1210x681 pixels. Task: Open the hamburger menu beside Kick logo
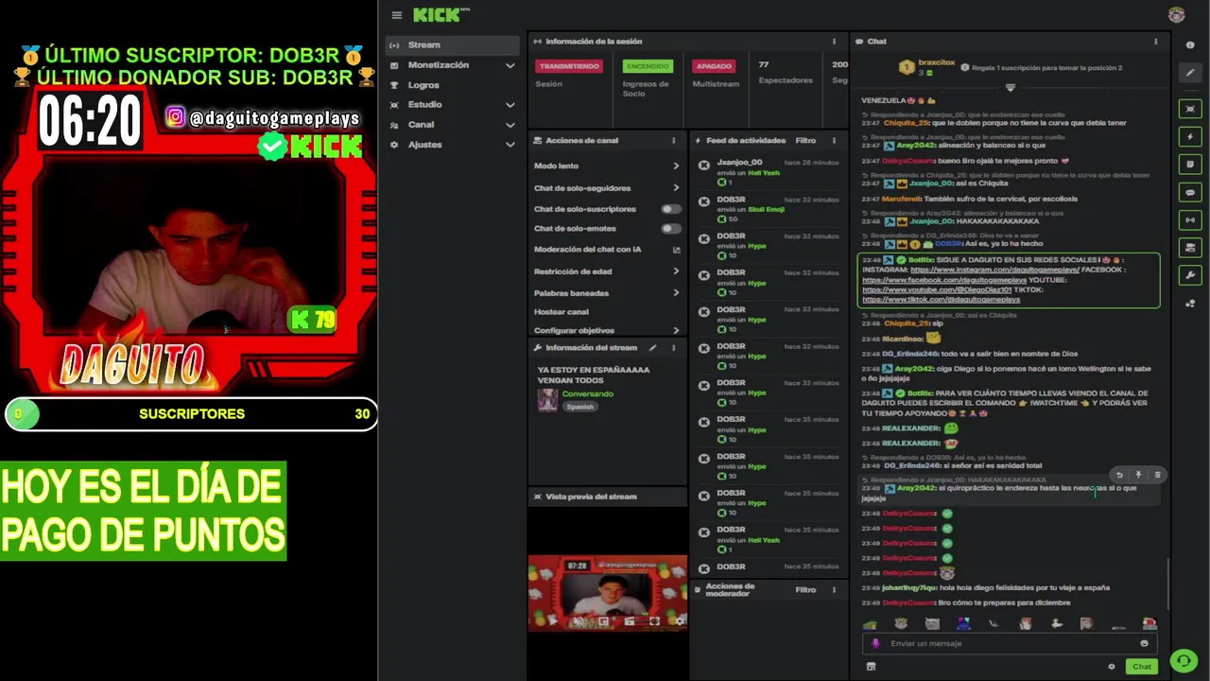click(x=397, y=15)
